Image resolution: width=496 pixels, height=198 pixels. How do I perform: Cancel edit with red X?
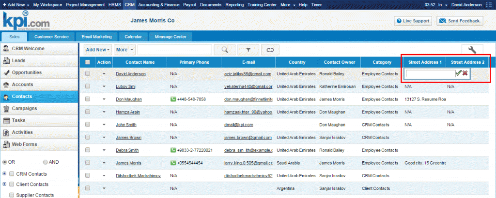coord(465,73)
